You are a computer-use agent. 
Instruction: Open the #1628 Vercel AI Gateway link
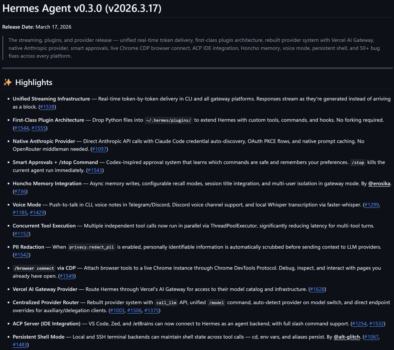pos(317,289)
